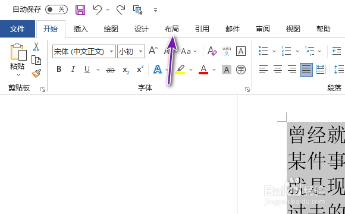The width and height of the screenshot is (345, 214).
Task: Open the 文件 (File) tab
Action: pyautogui.click(x=17, y=29)
